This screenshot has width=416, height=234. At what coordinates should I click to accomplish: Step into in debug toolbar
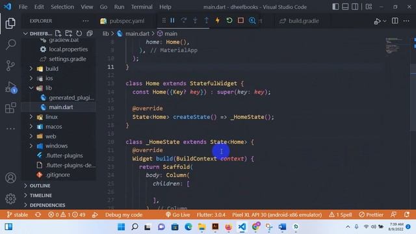(x=195, y=20)
